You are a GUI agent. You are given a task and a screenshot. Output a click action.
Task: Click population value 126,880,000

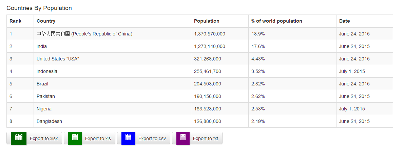coord(207,121)
